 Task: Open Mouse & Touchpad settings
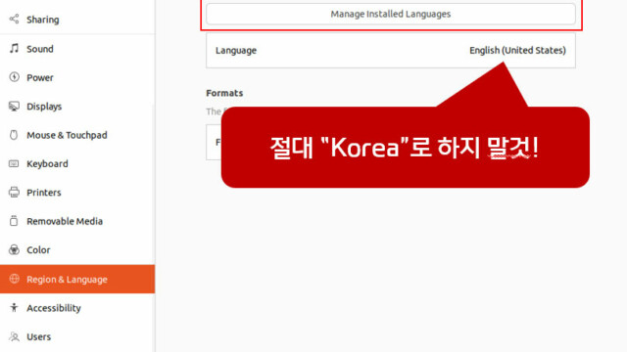tap(77, 135)
